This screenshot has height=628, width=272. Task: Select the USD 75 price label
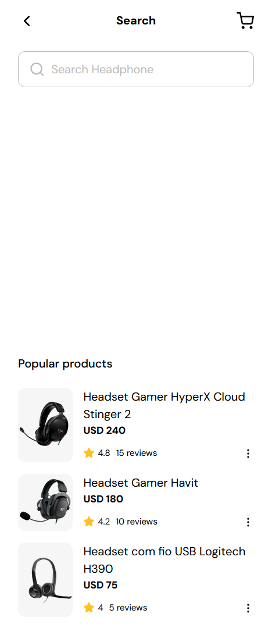[x=101, y=585]
